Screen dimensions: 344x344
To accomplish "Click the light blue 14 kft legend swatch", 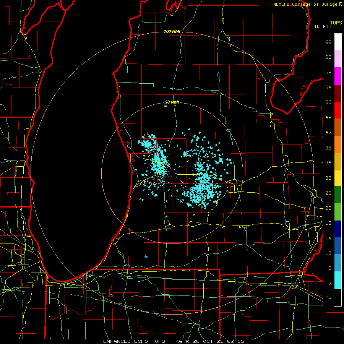I will pyautogui.click(x=338, y=263).
